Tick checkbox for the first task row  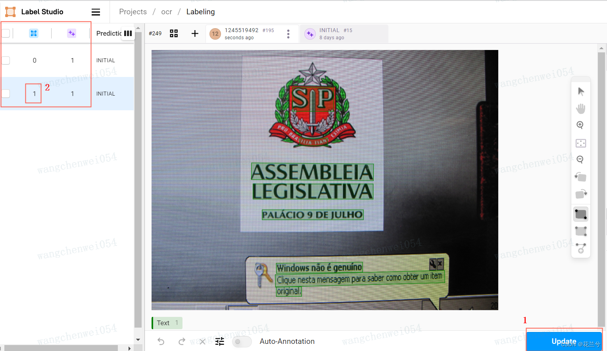pos(6,60)
